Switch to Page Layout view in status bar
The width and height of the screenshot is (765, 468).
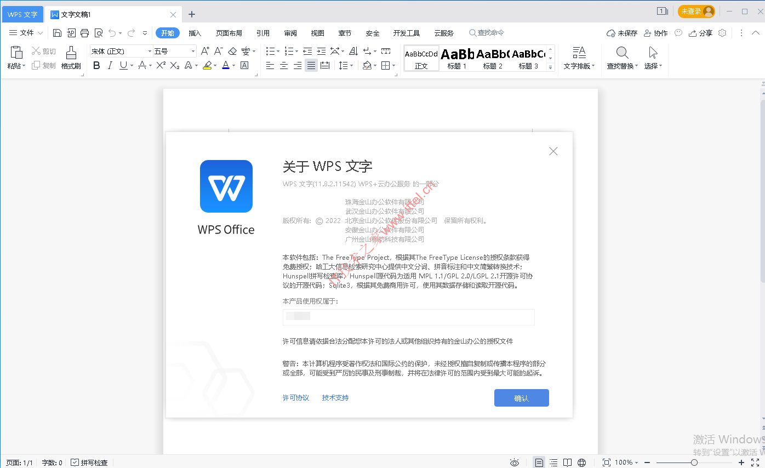[x=539, y=463]
